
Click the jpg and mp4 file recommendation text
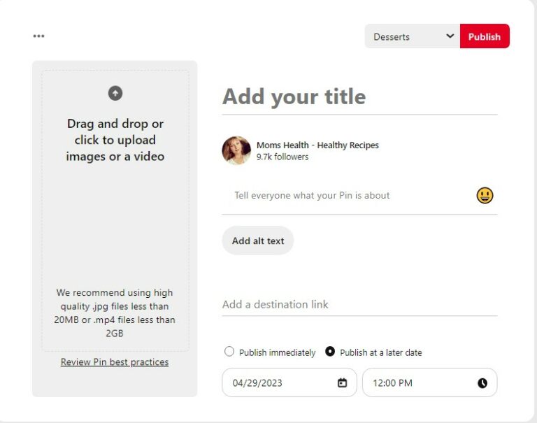[x=115, y=313]
